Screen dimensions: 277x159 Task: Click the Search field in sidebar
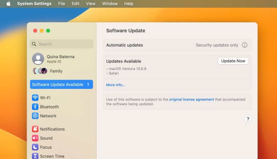coord(61,44)
